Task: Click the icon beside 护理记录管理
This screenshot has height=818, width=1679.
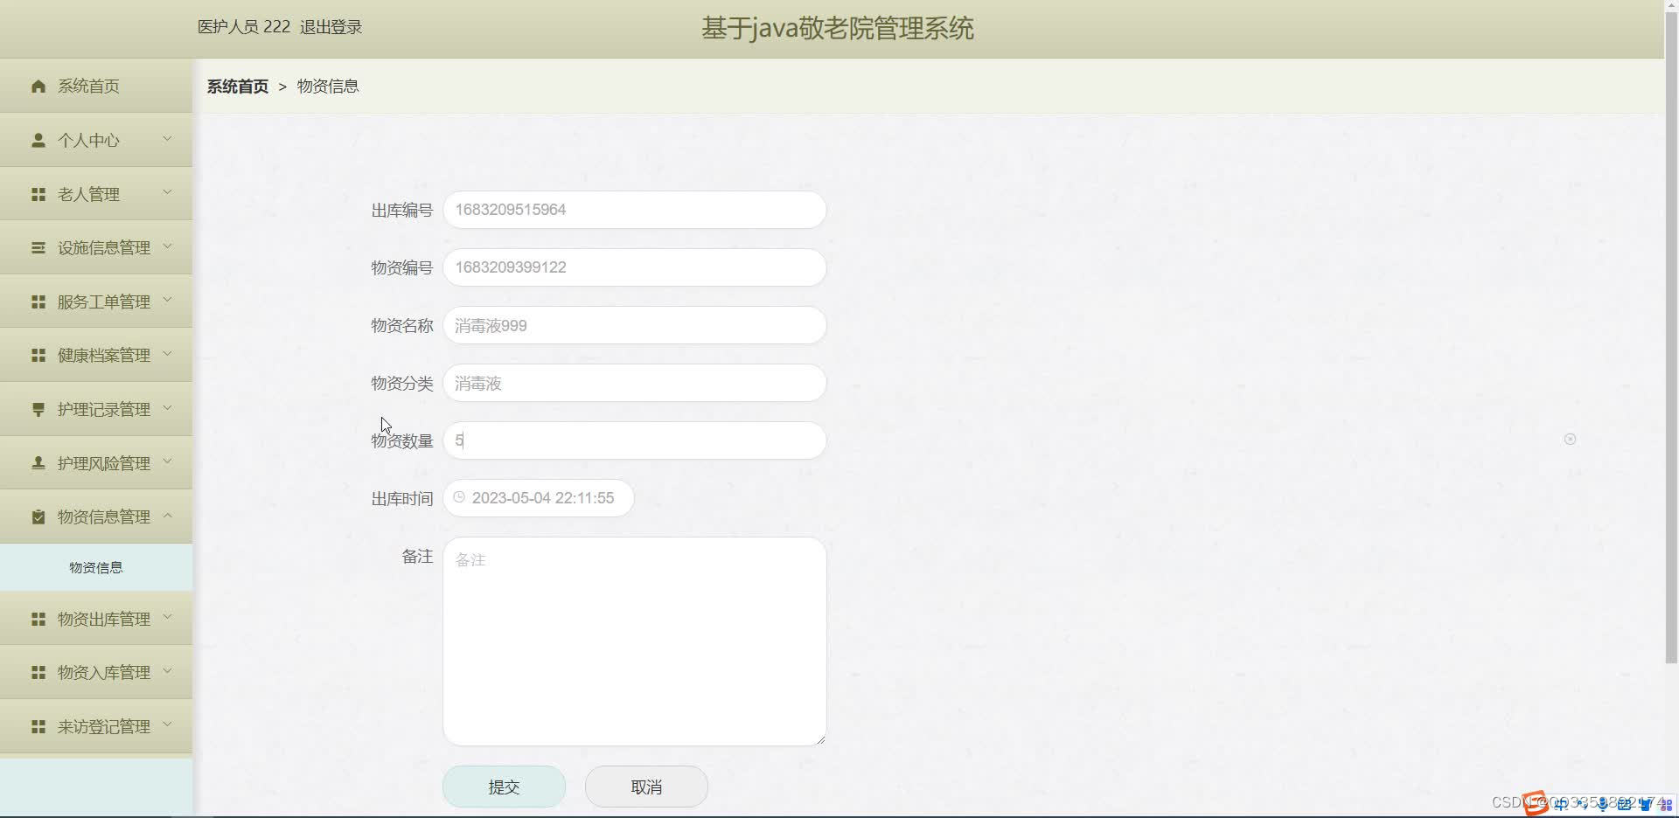Action: 38,409
